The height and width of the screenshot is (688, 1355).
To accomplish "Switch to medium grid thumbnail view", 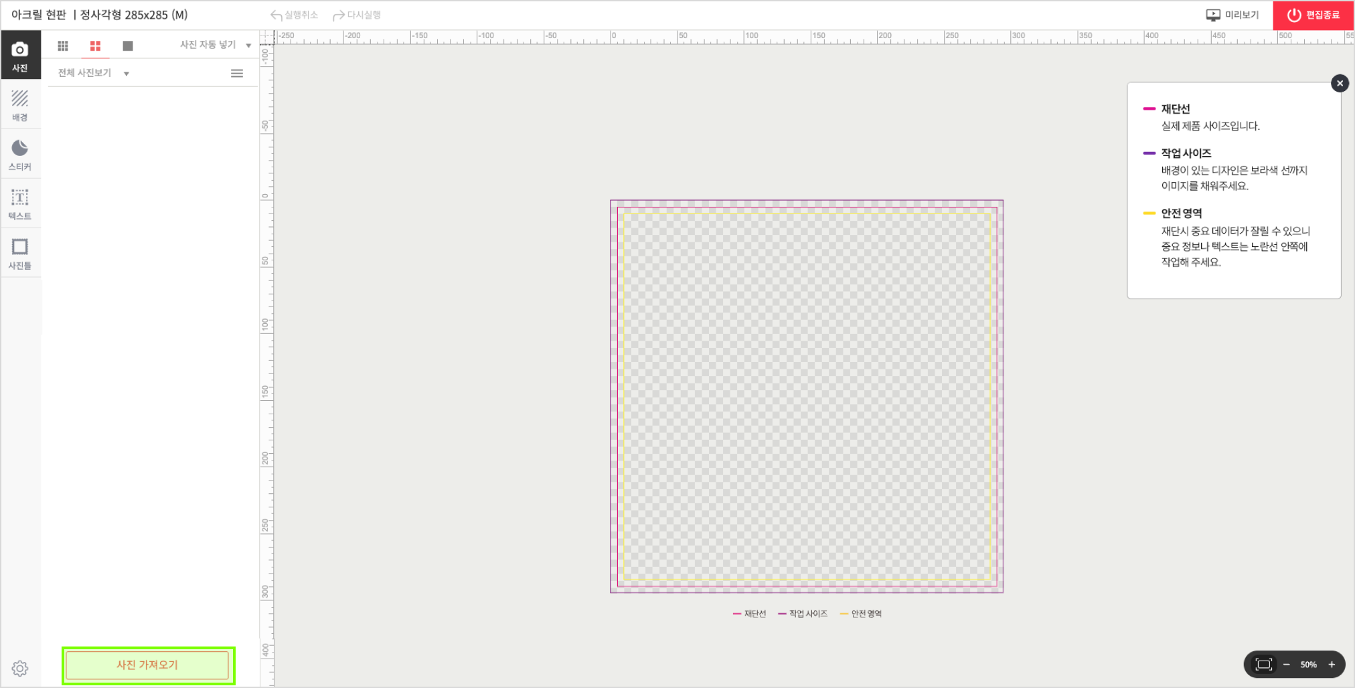I will pyautogui.click(x=95, y=46).
